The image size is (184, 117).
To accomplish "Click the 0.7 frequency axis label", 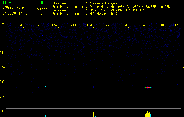I will [2, 97].
